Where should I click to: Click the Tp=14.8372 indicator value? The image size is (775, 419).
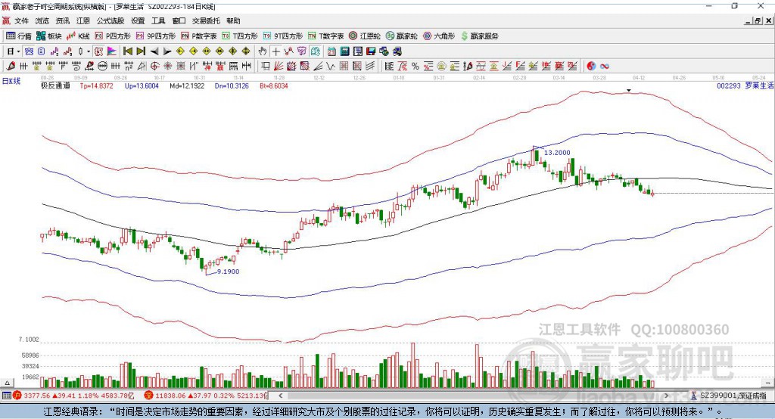pos(96,85)
